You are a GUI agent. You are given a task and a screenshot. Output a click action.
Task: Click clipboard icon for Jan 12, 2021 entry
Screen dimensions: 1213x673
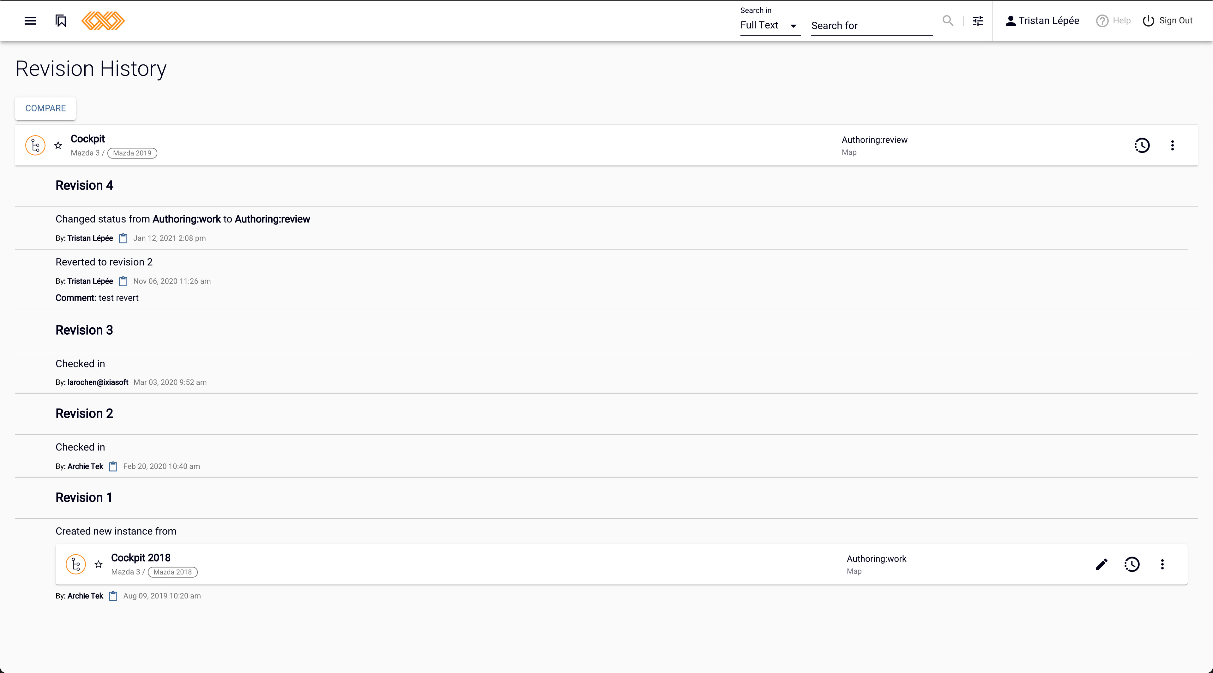coord(124,238)
